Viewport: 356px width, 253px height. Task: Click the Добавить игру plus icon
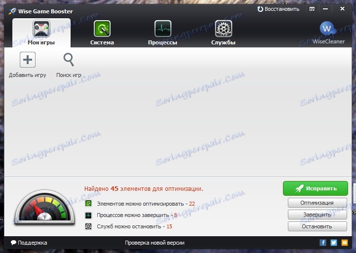(28, 60)
